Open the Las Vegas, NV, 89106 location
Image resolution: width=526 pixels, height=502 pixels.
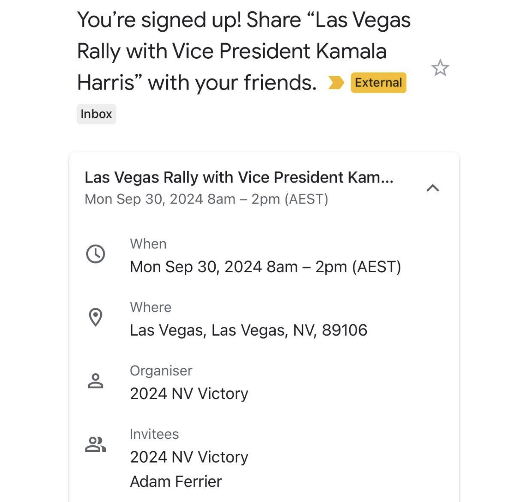tap(248, 330)
